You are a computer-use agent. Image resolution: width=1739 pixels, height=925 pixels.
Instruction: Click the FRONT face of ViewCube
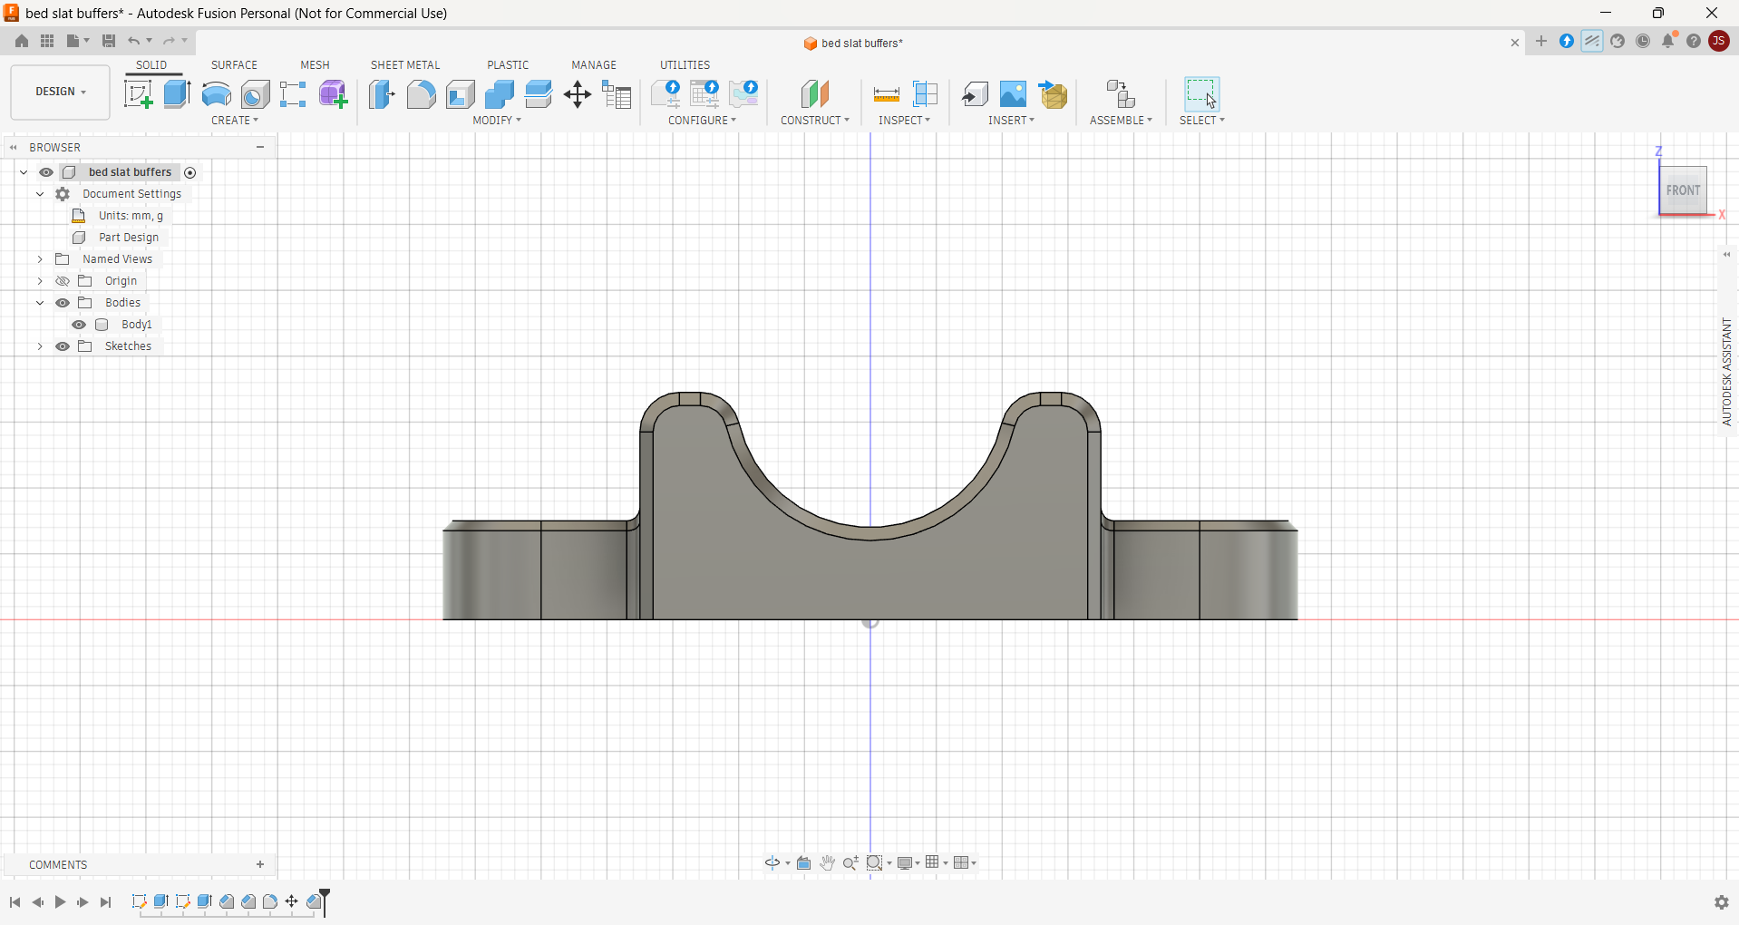click(x=1683, y=190)
